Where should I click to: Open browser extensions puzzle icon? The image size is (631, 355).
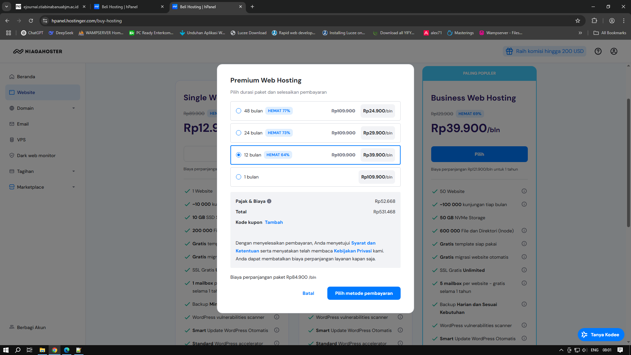[x=594, y=21]
